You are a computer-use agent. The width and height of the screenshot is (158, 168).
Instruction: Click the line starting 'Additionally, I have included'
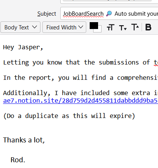81,93
